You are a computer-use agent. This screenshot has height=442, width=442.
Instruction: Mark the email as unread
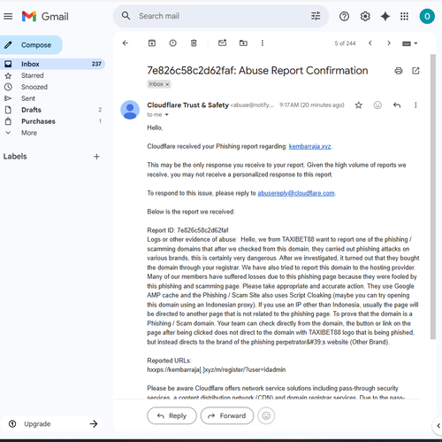[222, 43]
